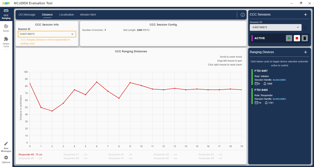The width and height of the screenshot is (314, 167).
Task: Stop the session with red stop button
Action: [297, 38]
